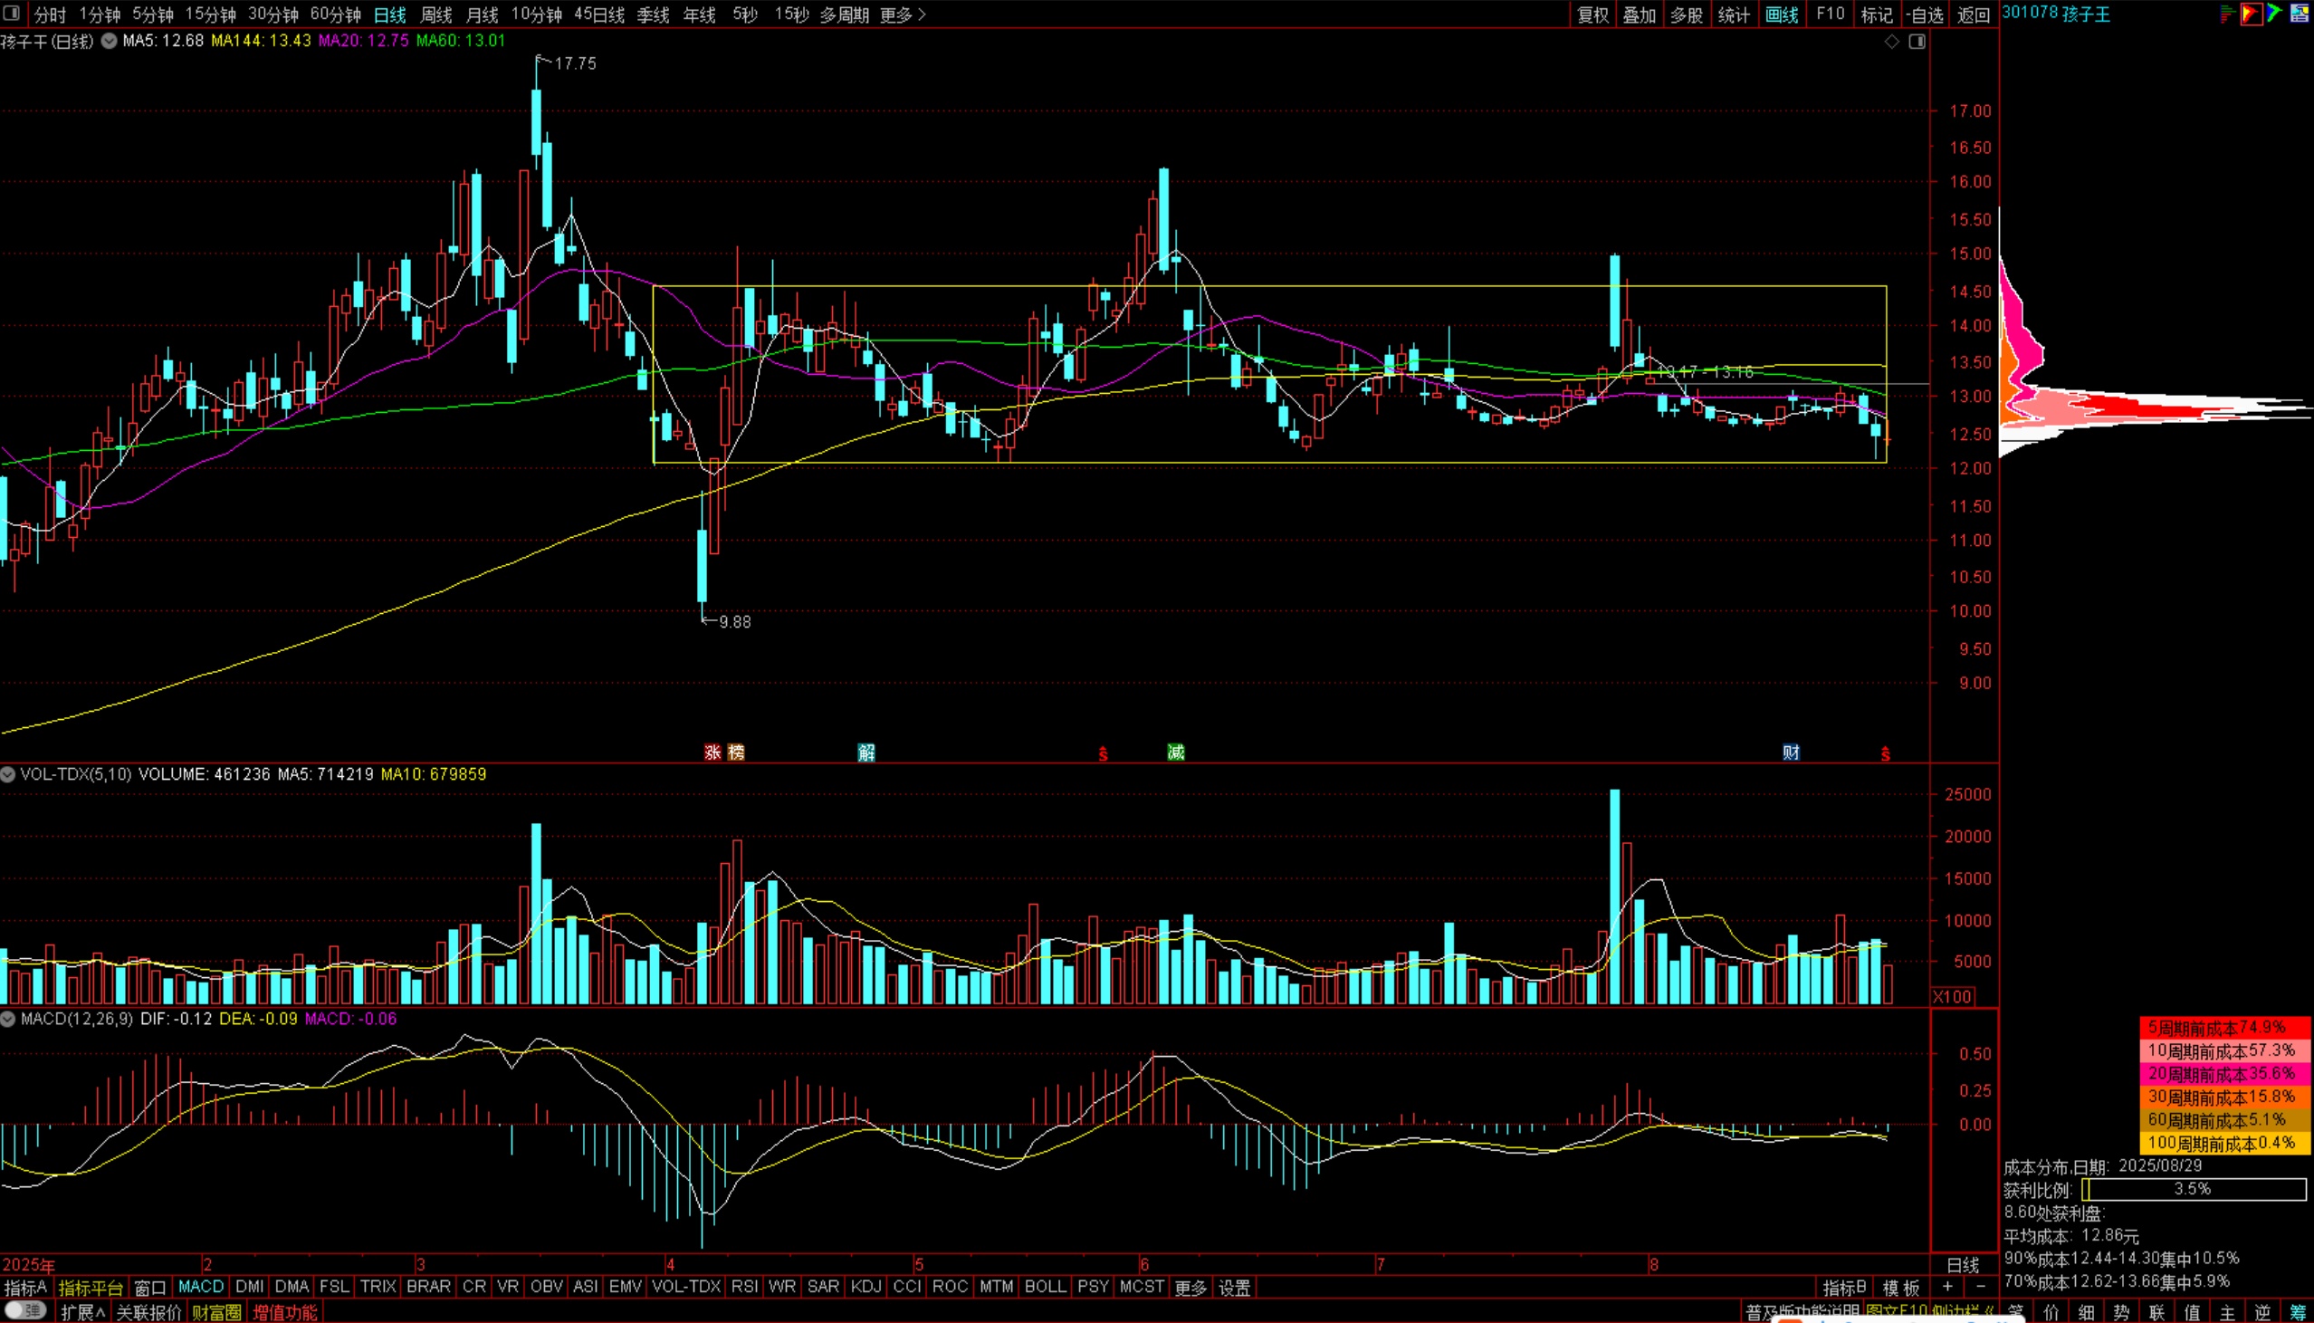Click the 20周期前成本 magenta legend swatch

click(2224, 1073)
